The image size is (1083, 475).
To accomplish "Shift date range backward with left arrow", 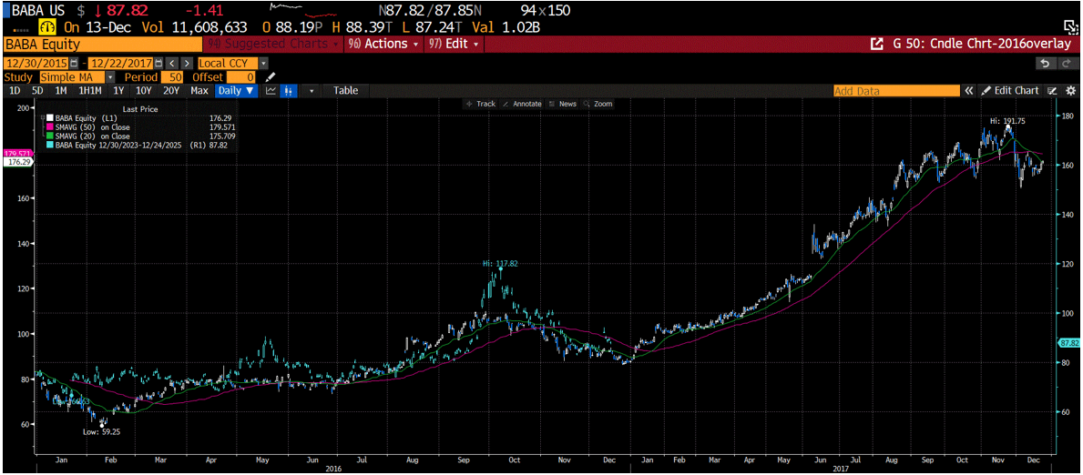I will point(171,63).
